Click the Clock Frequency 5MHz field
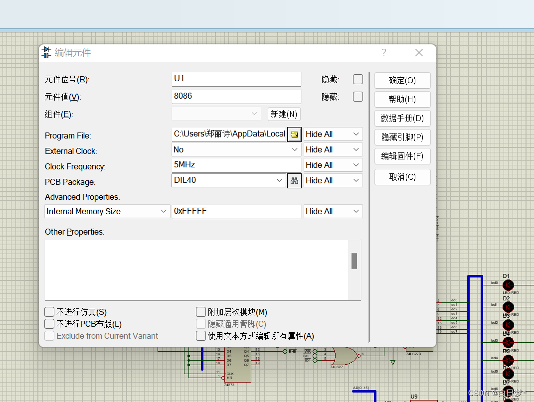Image resolution: width=534 pixels, height=402 pixels. point(236,164)
